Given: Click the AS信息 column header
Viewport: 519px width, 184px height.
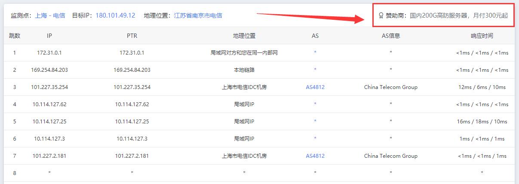Looking at the screenshot, I should pos(390,36).
